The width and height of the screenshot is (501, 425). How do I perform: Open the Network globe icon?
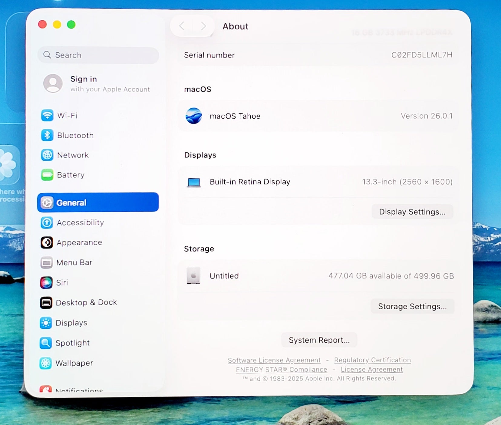pos(47,155)
